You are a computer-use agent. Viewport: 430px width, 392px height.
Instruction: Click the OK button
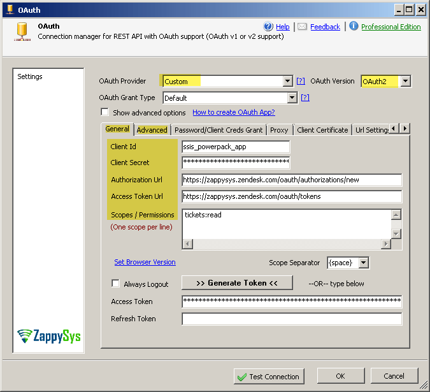pos(341,376)
